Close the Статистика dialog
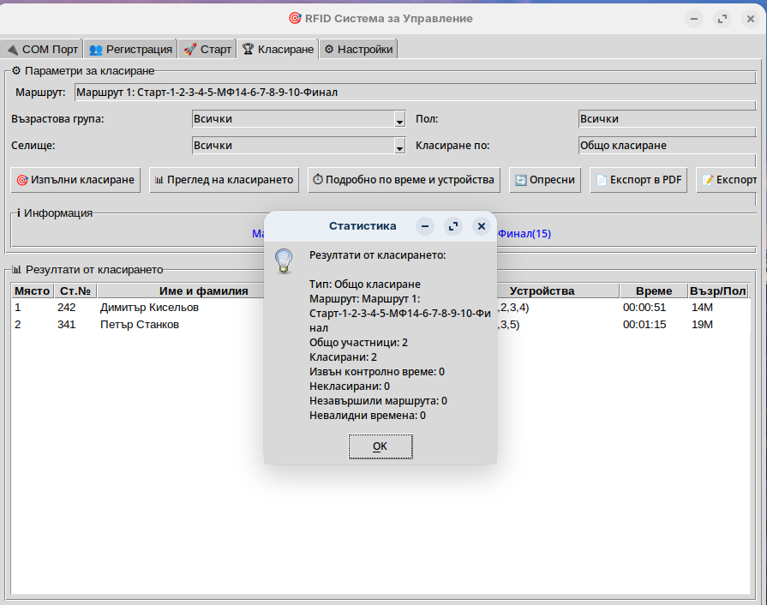 [x=482, y=226]
